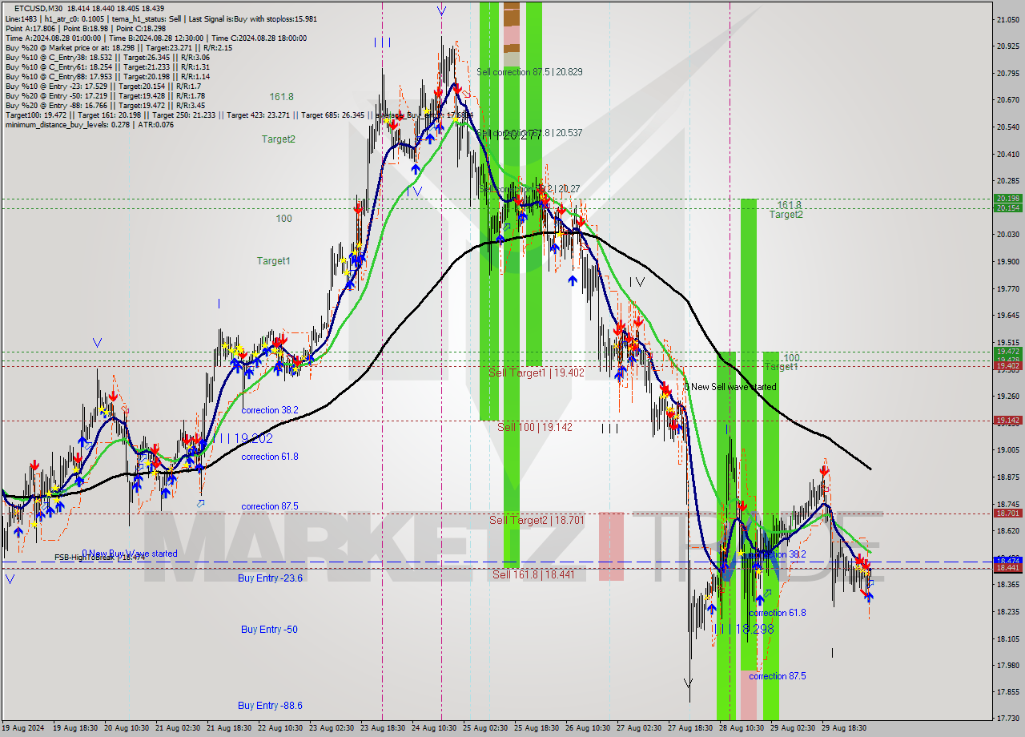
Task: Click the ETCUSD,M30 symbol header text
Action: tap(38, 8)
